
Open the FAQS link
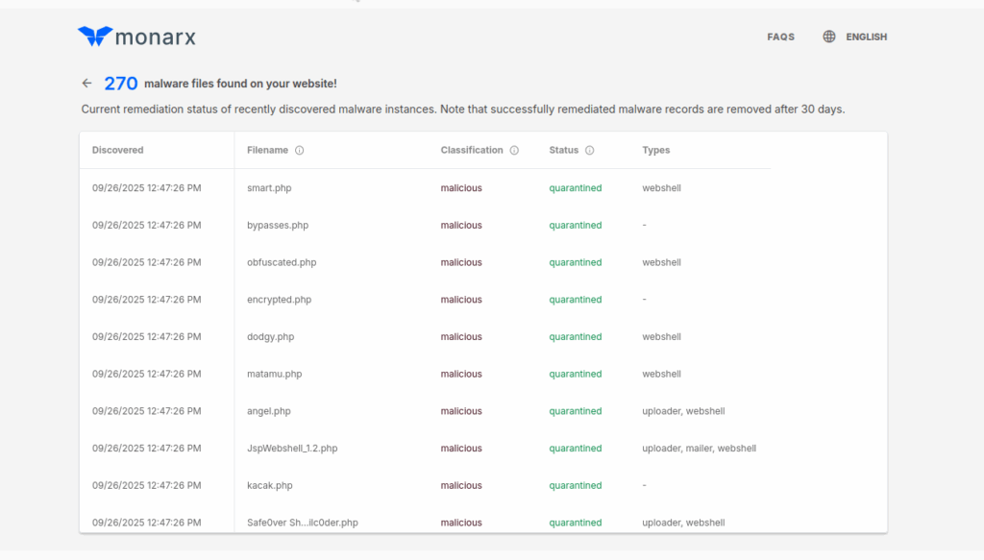tap(780, 37)
